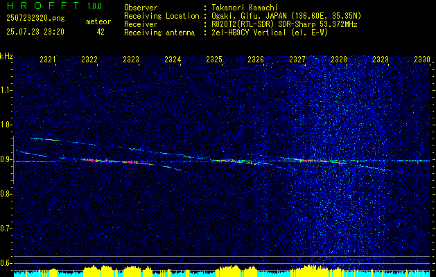
Task: Click the gray vertical range bar near 0.9 kHz
Action: (13, 159)
